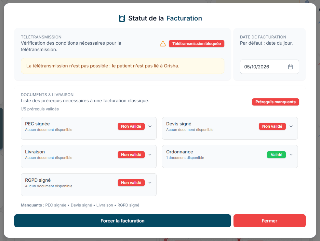This screenshot has width=320, height=241.
Task: Click the calculator icon beside Statut de la Facturation
Action: point(122,18)
